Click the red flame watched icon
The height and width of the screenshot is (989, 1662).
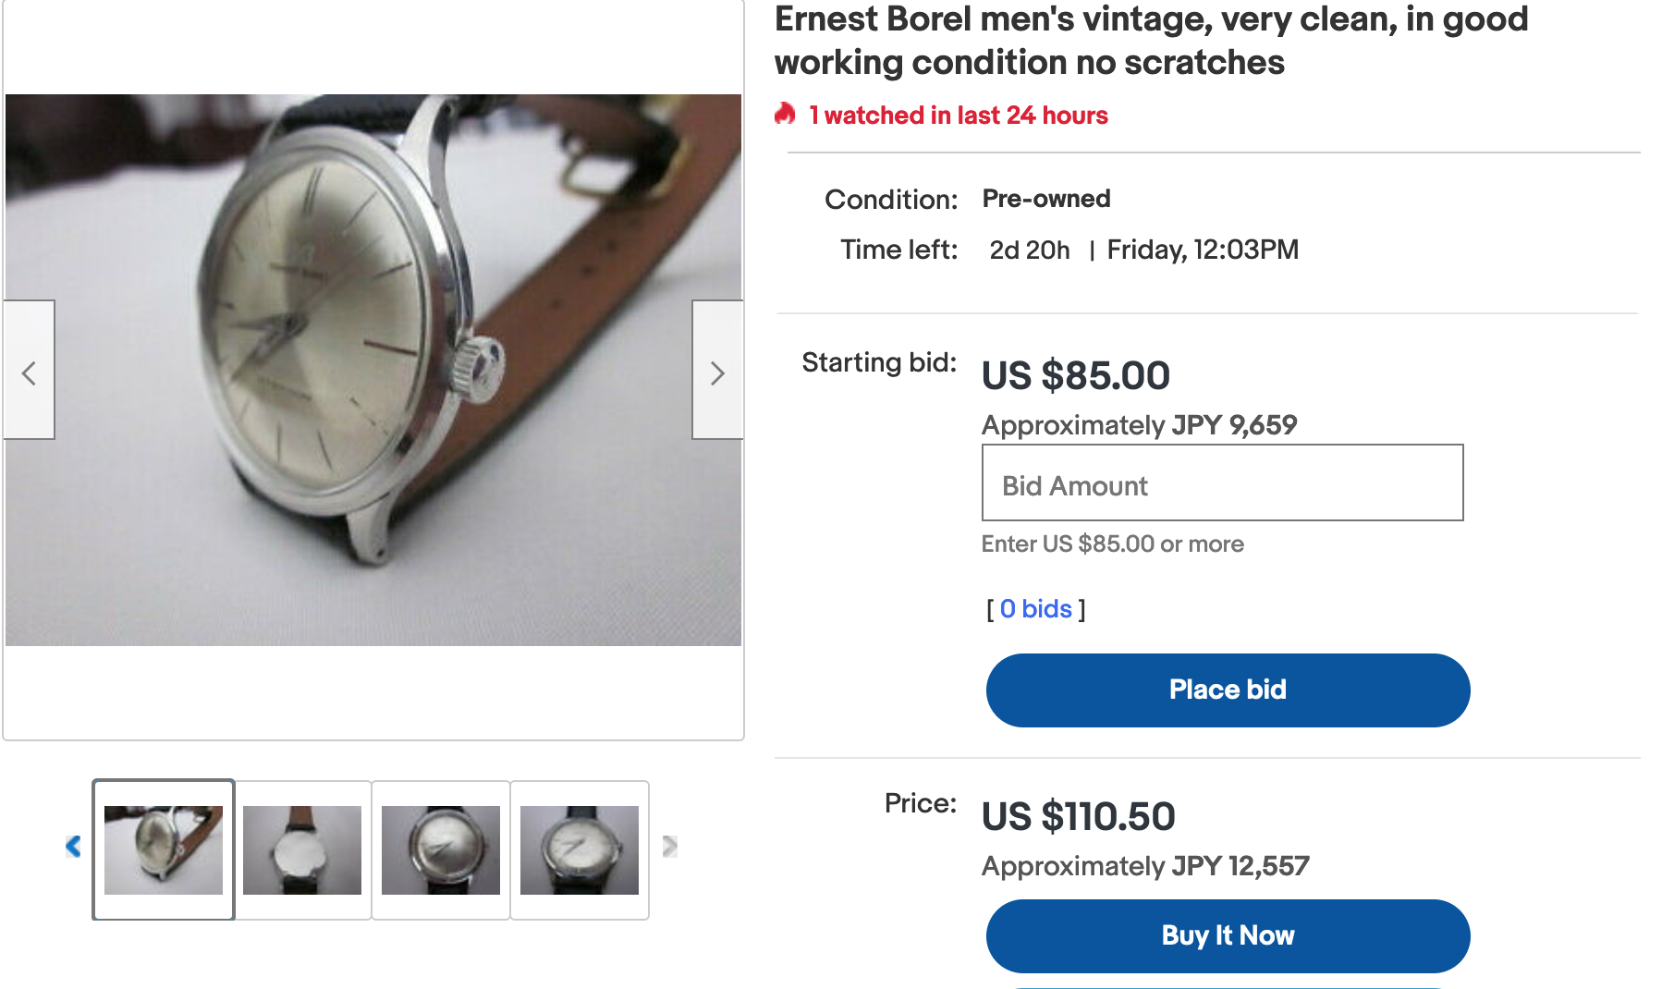pos(785,115)
